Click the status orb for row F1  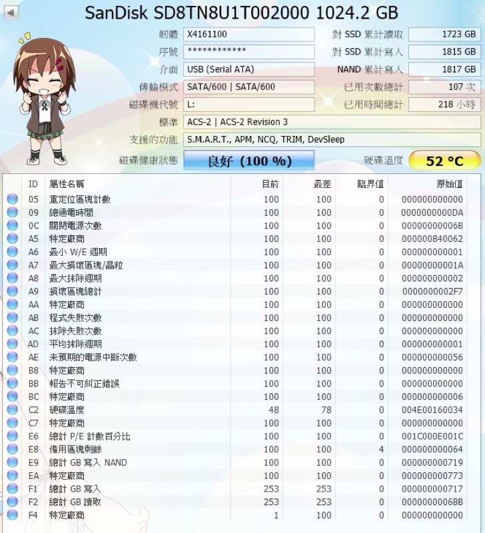pyautogui.click(x=12, y=488)
